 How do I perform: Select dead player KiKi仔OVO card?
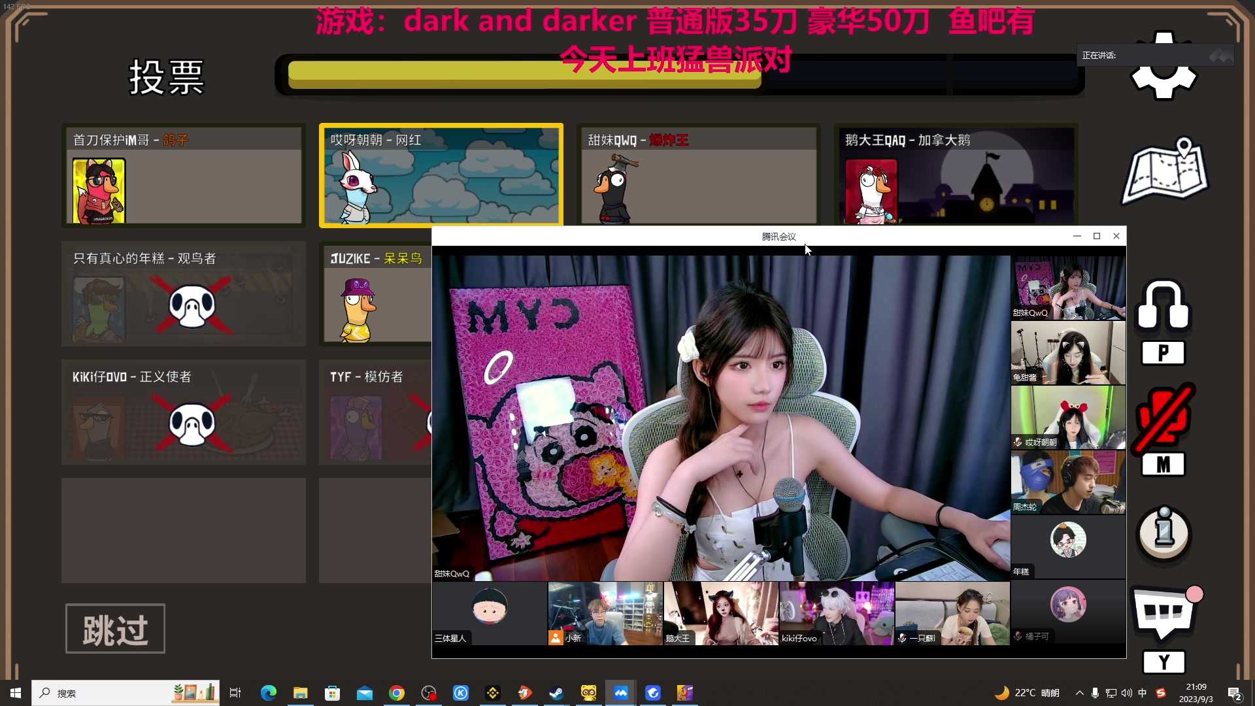[x=184, y=412]
